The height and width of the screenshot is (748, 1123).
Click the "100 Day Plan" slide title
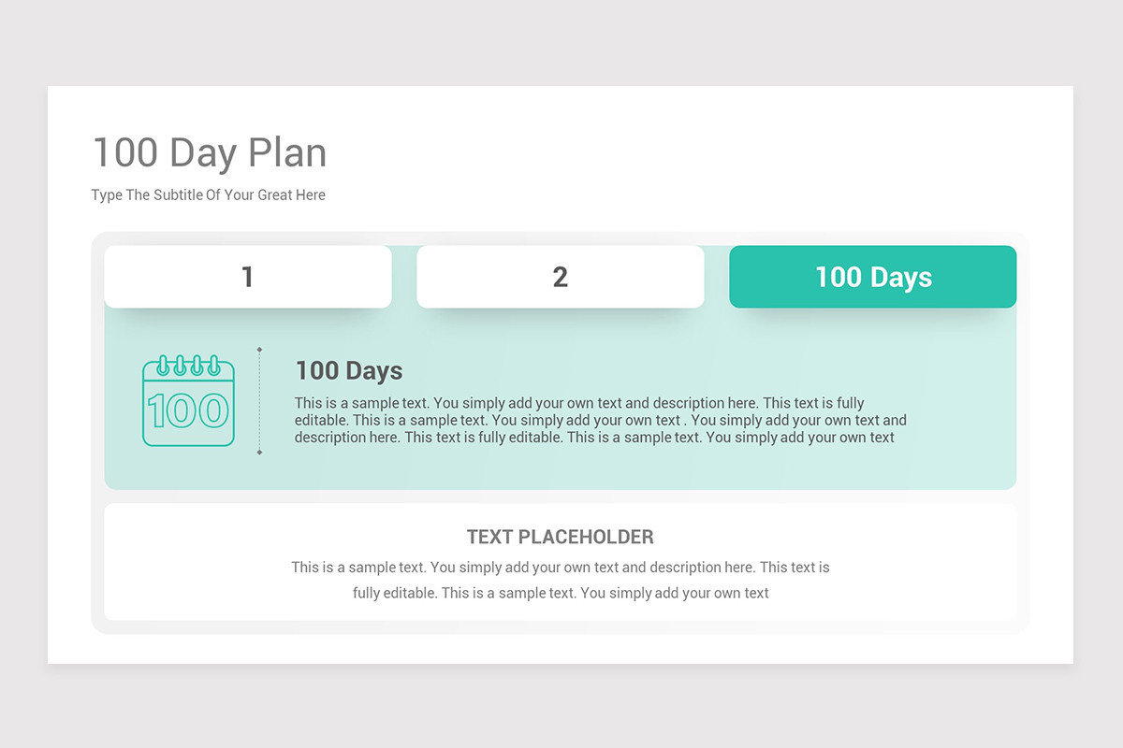pyautogui.click(x=210, y=152)
